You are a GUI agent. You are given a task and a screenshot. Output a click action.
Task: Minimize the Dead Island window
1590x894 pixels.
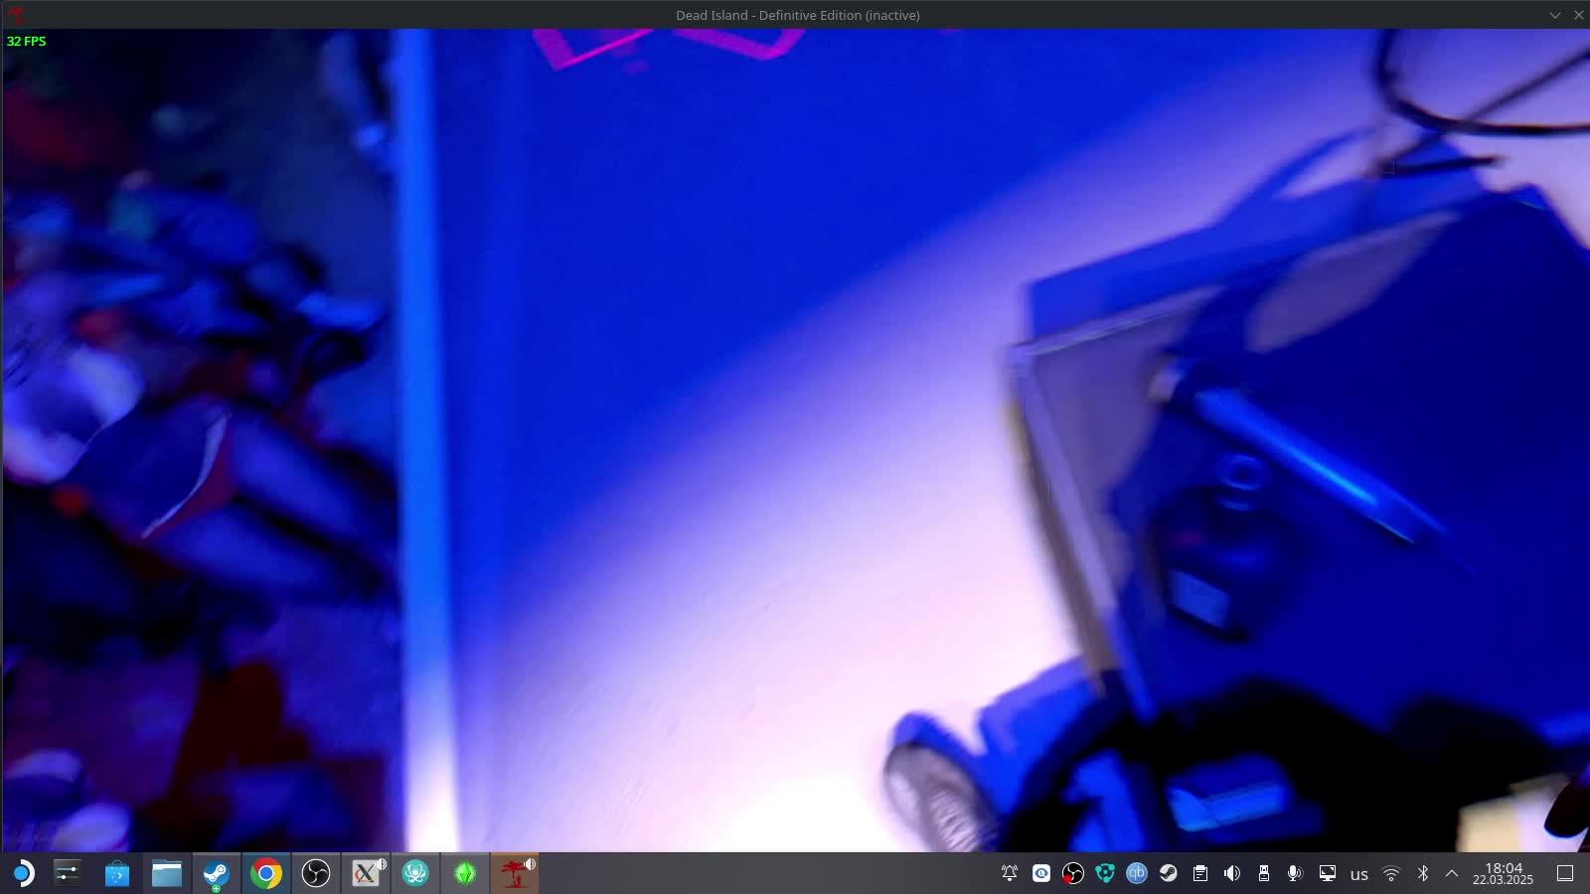coord(1555,15)
